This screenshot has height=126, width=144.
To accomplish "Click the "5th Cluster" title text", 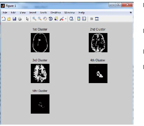I will [40, 91].
